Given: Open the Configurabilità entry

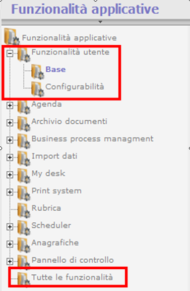Looking at the screenshot, I should click(x=75, y=87).
